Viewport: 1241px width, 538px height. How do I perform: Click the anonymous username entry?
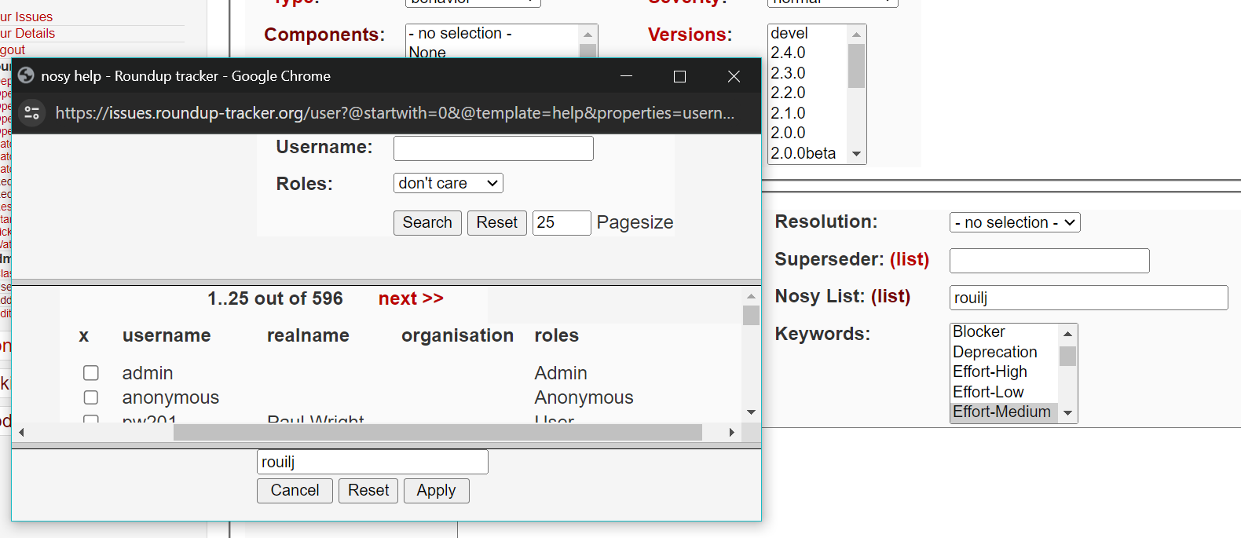(170, 397)
